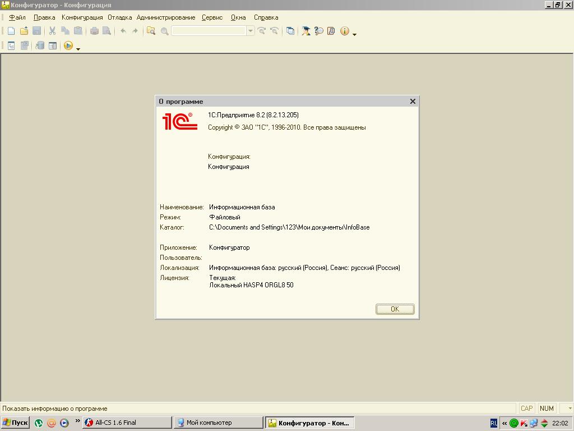574x431 pixels.
Task: Open the Конфигурация menu
Action: click(x=82, y=17)
